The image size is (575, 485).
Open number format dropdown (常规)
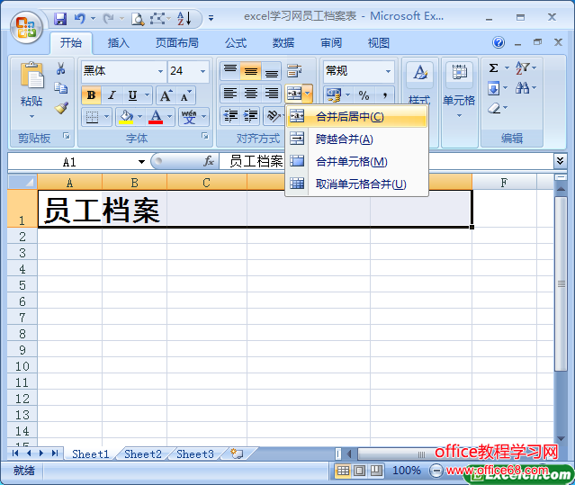click(x=388, y=71)
